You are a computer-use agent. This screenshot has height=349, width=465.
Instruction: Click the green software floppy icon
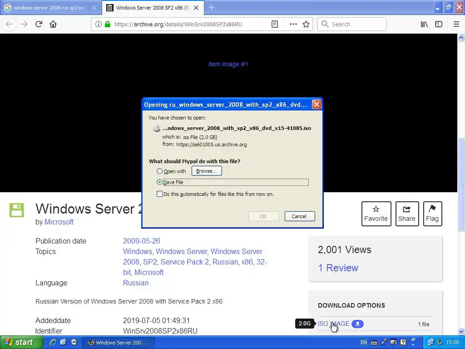tap(17, 210)
